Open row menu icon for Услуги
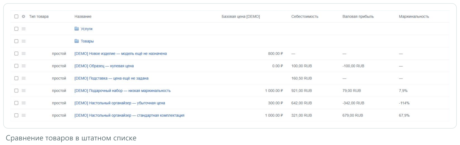Image resolution: width=460 pixels, height=145 pixels. coord(24,29)
